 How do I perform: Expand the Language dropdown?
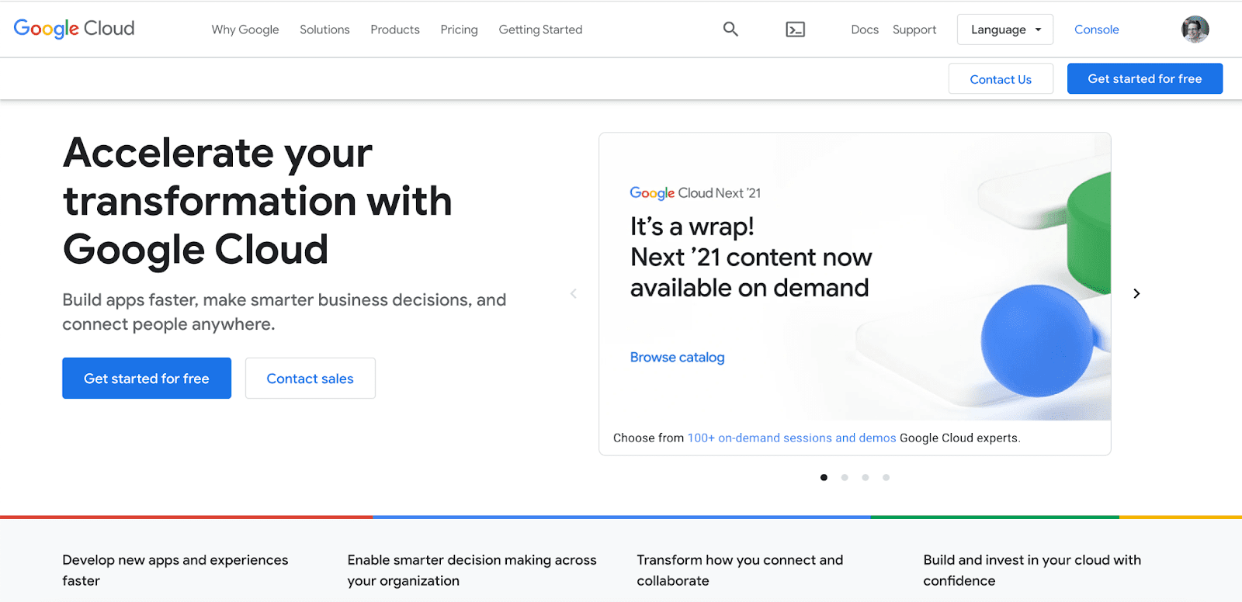(x=1004, y=29)
